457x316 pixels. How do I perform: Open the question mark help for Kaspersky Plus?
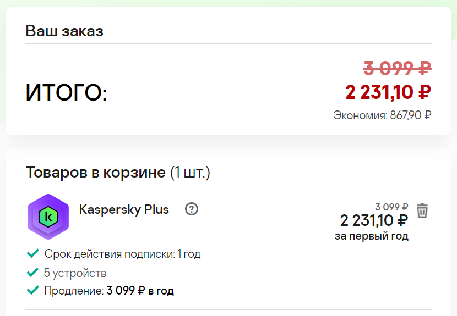(x=192, y=209)
